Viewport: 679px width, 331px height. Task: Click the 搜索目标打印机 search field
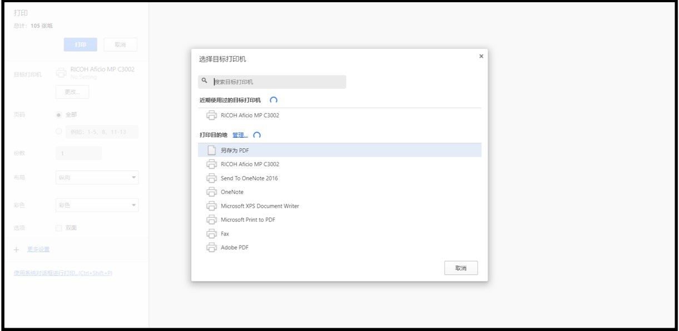pyautogui.click(x=272, y=82)
